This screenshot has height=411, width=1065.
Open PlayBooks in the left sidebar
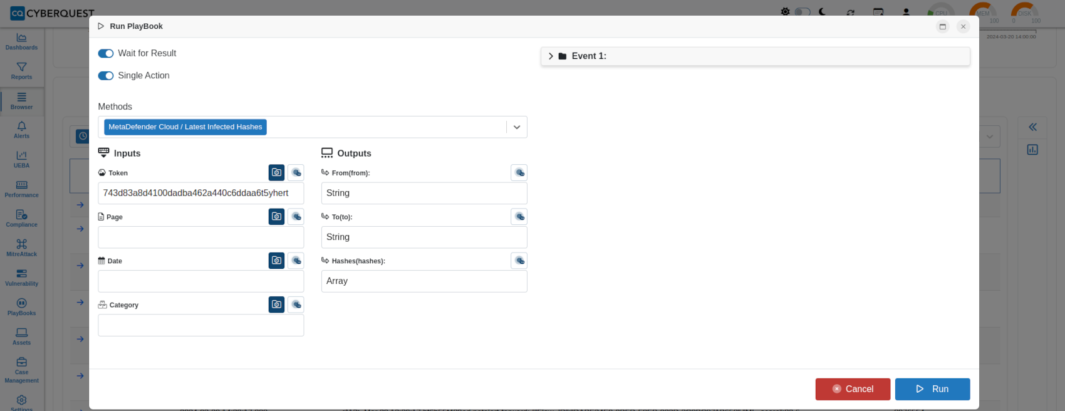coord(21,306)
